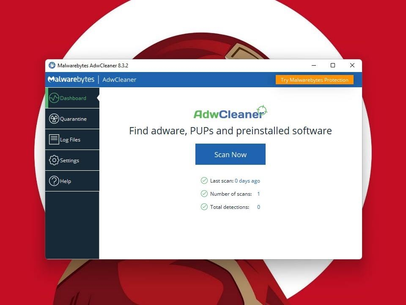Screen dimensions: 406x305
Task: Go to the Settings tab label
Action: tap(69, 161)
